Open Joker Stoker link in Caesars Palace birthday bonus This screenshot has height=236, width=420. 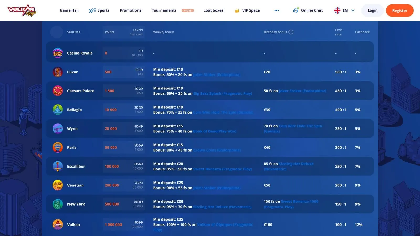click(302, 91)
